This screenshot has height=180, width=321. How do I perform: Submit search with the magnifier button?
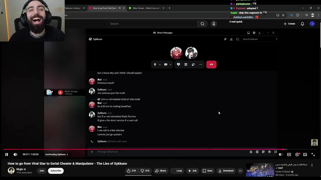tap(202, 24)
